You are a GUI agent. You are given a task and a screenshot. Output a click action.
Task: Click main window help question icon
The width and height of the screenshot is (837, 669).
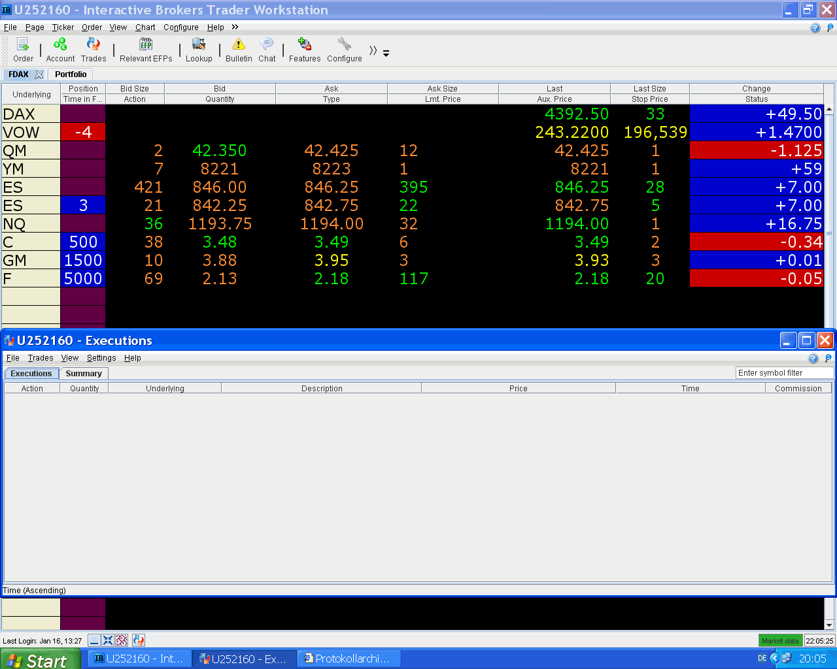(815, 27)
